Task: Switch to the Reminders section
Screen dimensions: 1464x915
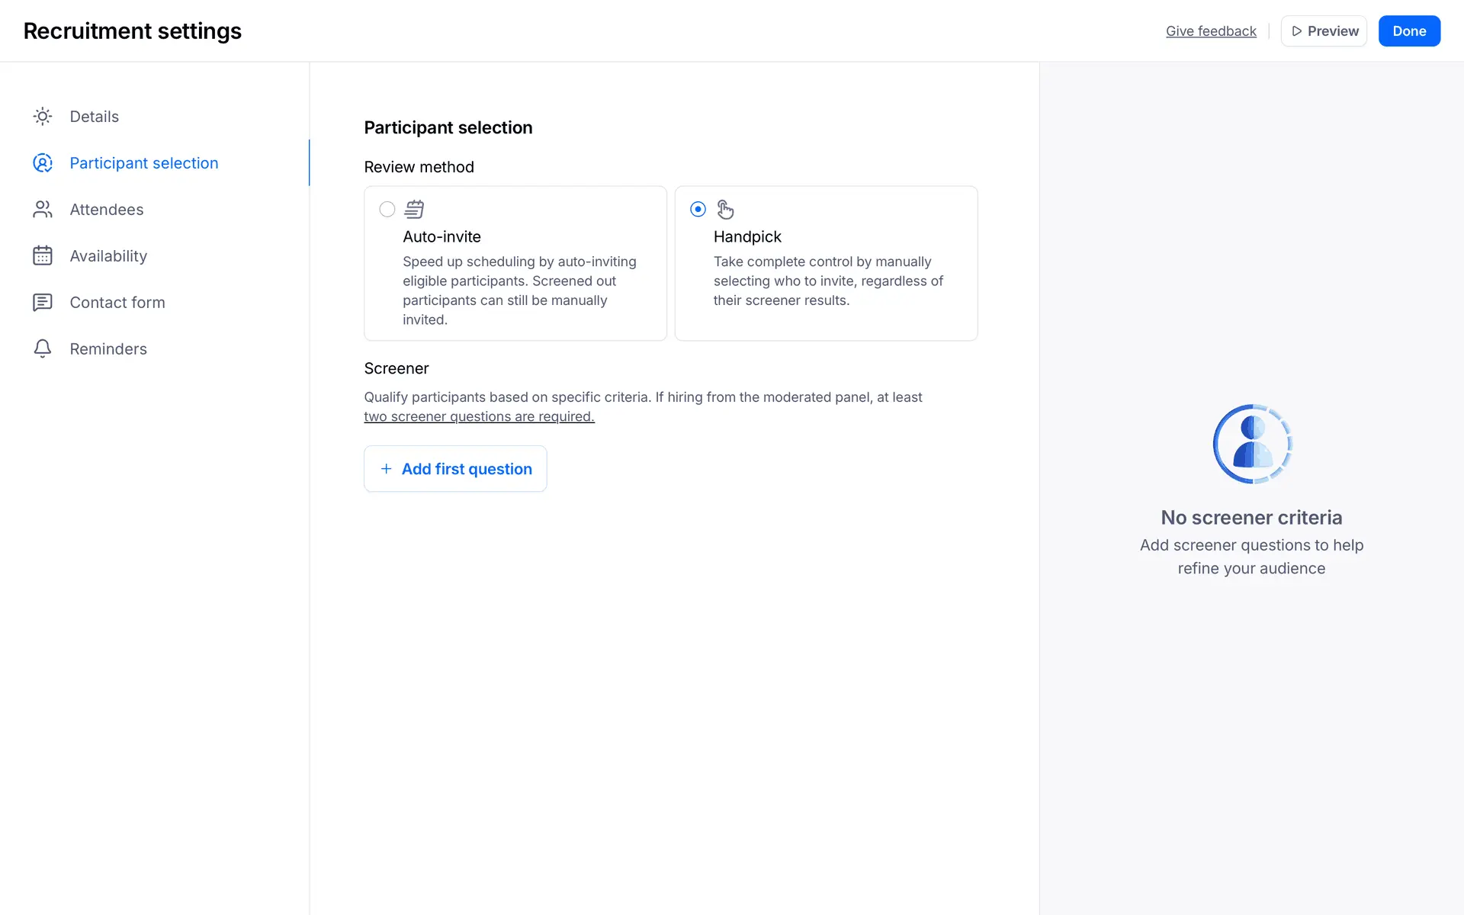Action: click(108, 349)
